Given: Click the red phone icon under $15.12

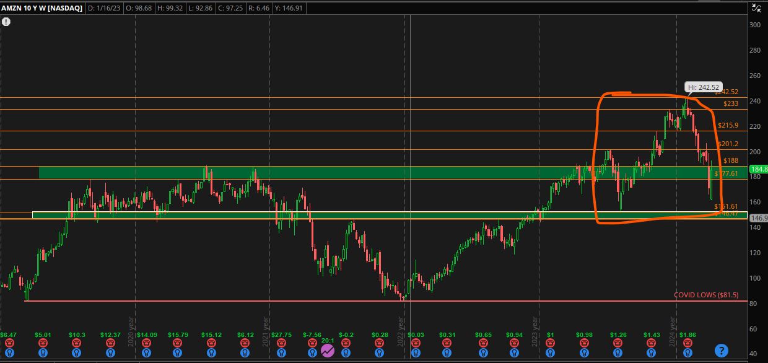Looking at the screenshot, I should [x=211, y=343].
